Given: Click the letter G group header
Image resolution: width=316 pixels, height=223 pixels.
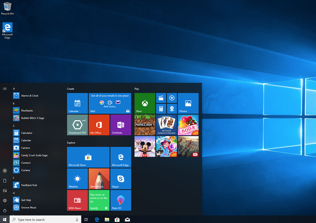Looking at the screenshot, I should coord(14,193).
